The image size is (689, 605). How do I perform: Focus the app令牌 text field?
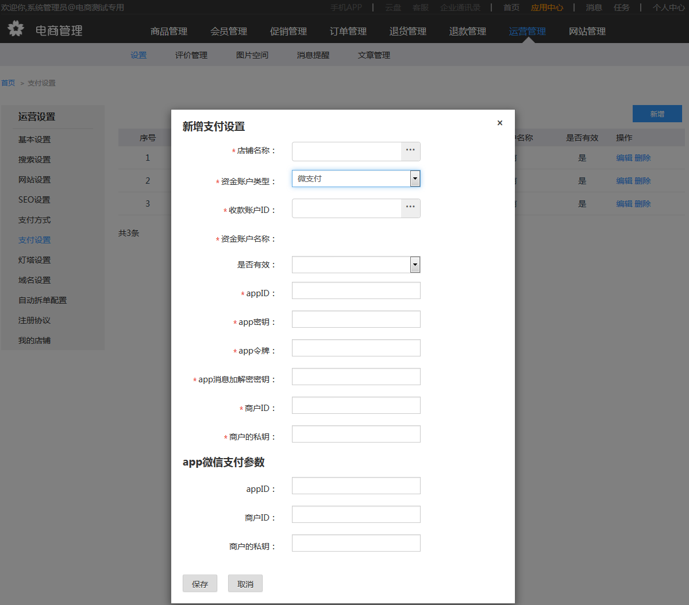[x=356, y=348]
